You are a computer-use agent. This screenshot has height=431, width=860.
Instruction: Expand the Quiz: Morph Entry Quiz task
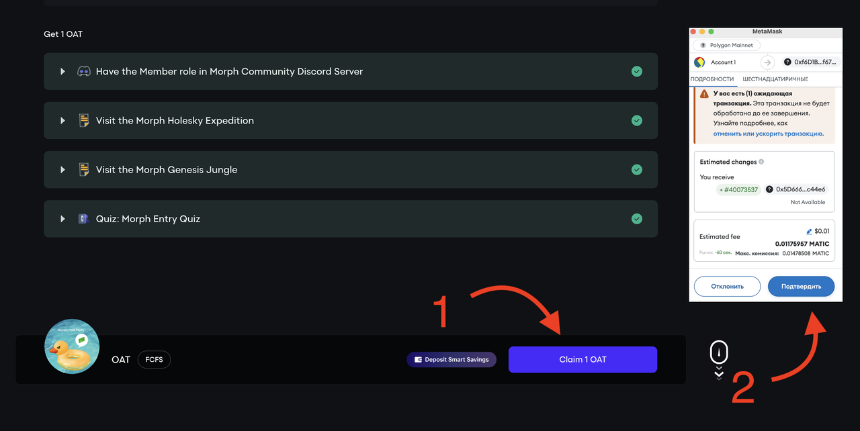click(x=62, y=219)
